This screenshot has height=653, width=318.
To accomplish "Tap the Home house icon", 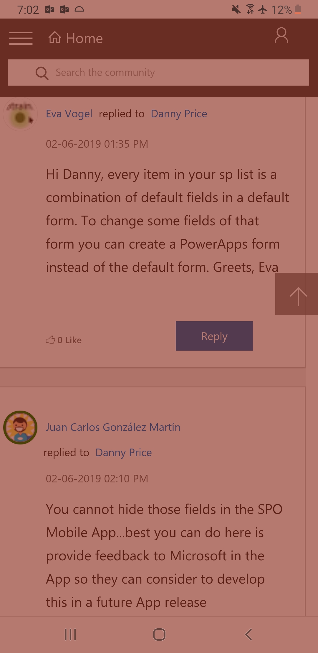I will (x=55, y=38).
